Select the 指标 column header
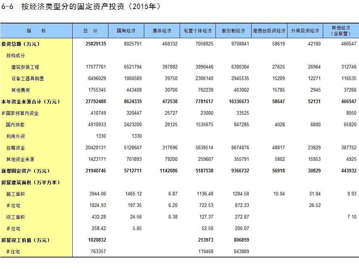The image size is (359, 269). tap(36, 31)
